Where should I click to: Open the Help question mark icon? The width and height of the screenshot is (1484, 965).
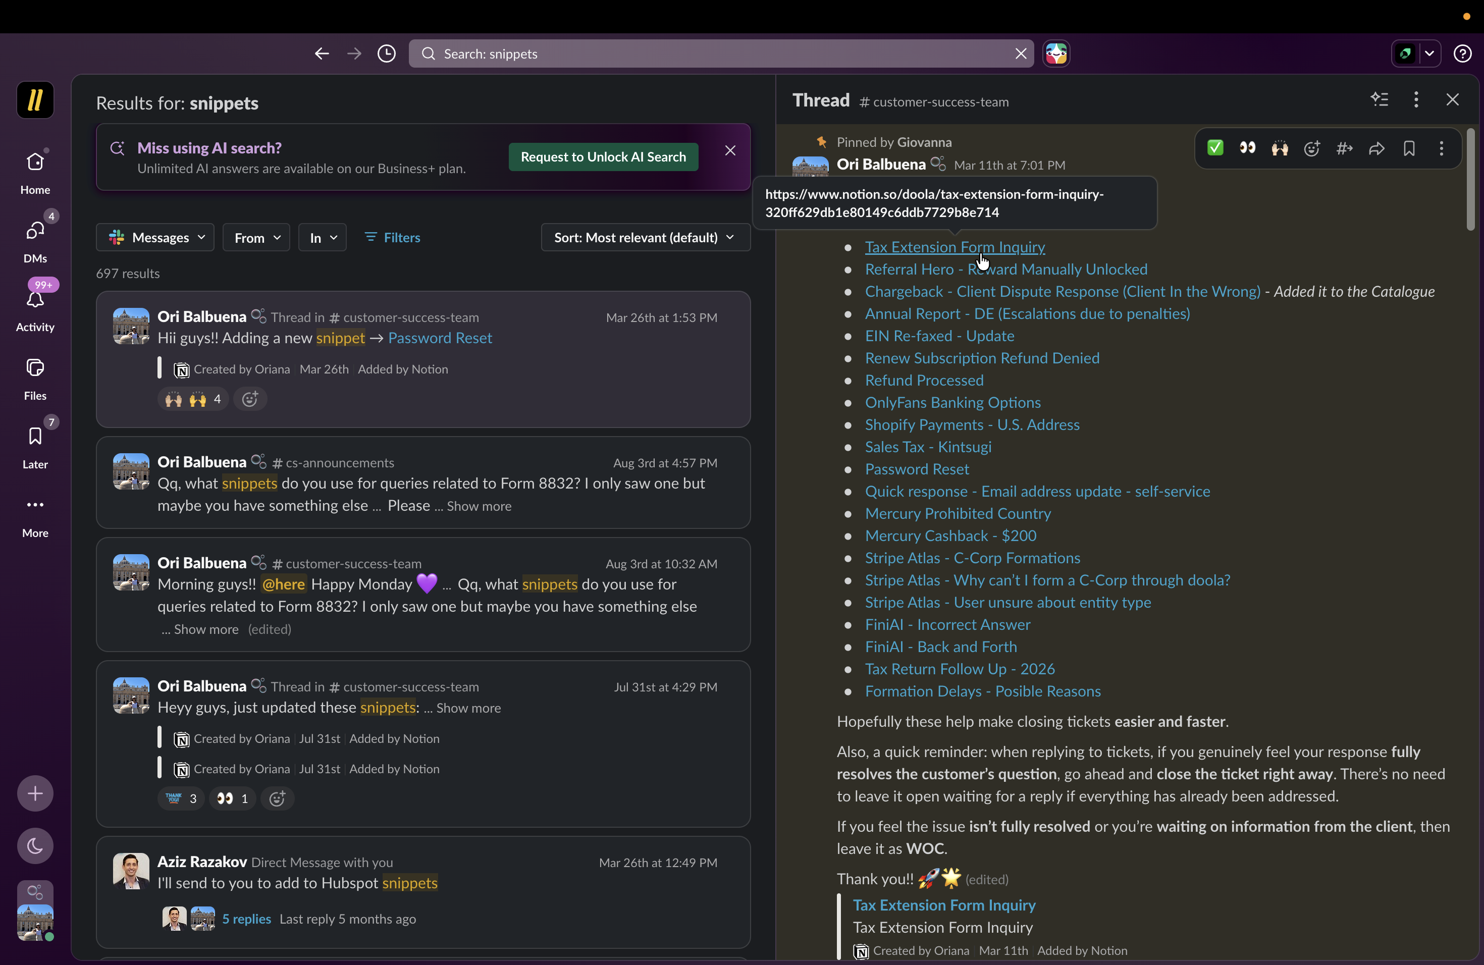click(x=1462, y=53)
